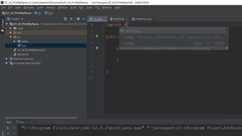Close the FileWriter.java editor tab

pyautogui.click(x=154, y=19)
